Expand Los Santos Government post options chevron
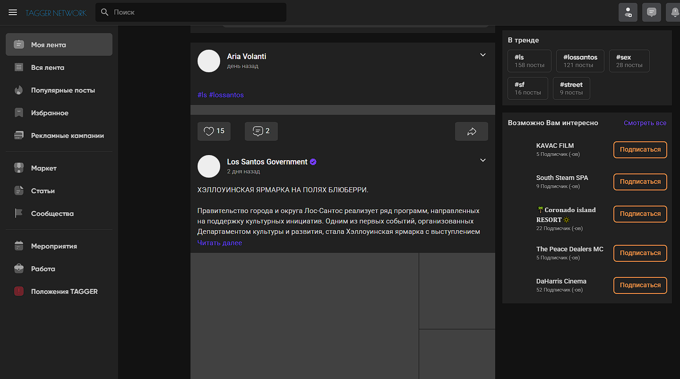The image size is (680, 379). pos(483,160)
